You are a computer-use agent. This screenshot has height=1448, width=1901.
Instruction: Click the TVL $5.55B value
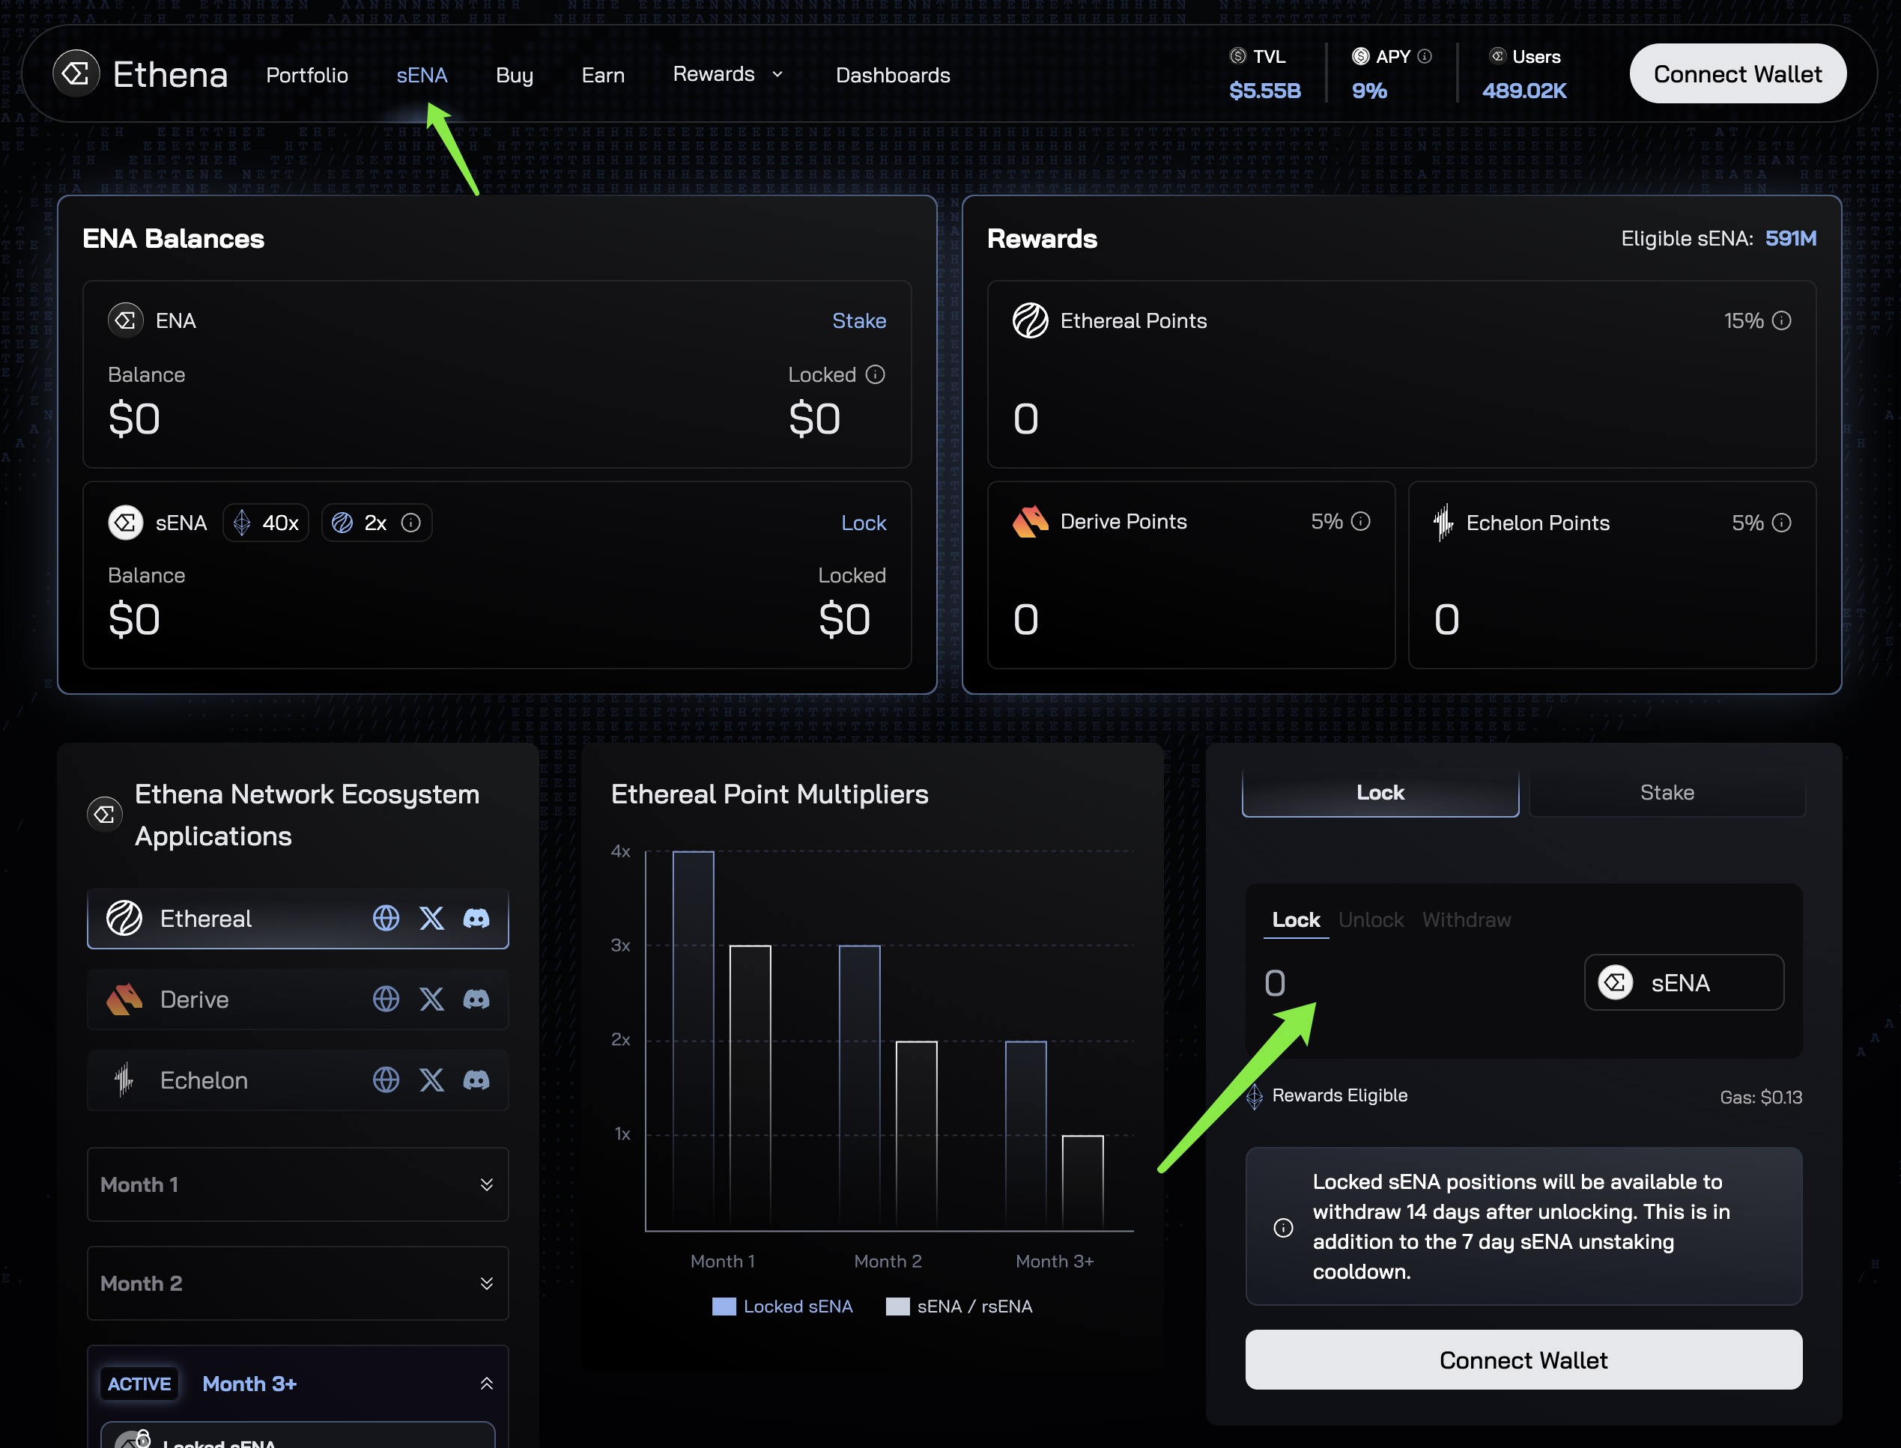click(x=1265, y=91)
